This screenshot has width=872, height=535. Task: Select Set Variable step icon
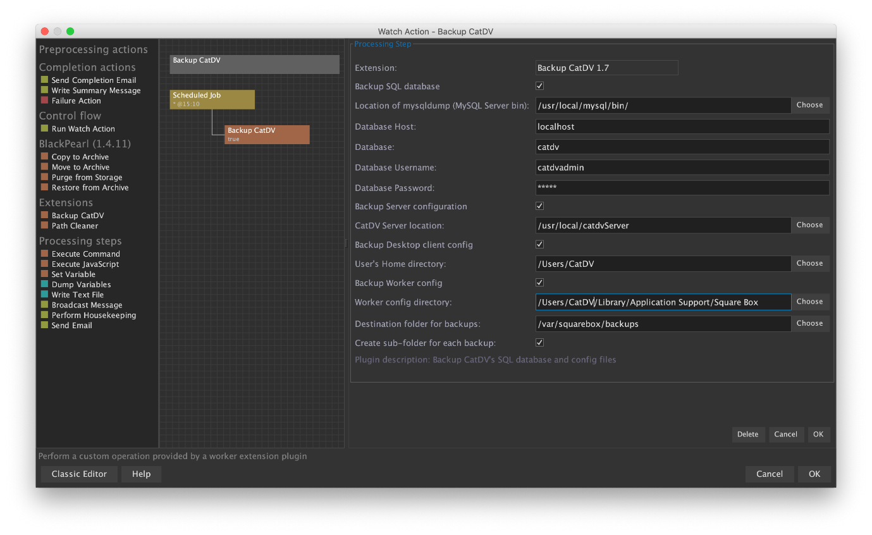point(44,274)
